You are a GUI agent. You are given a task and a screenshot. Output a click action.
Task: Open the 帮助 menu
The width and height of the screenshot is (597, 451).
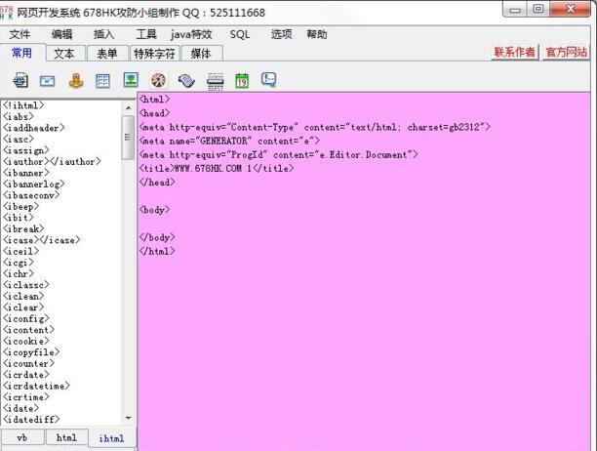[x=317, y=34]
